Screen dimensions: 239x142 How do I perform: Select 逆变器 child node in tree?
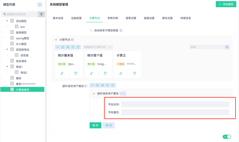pyautogui.click(x=25, y=55)
